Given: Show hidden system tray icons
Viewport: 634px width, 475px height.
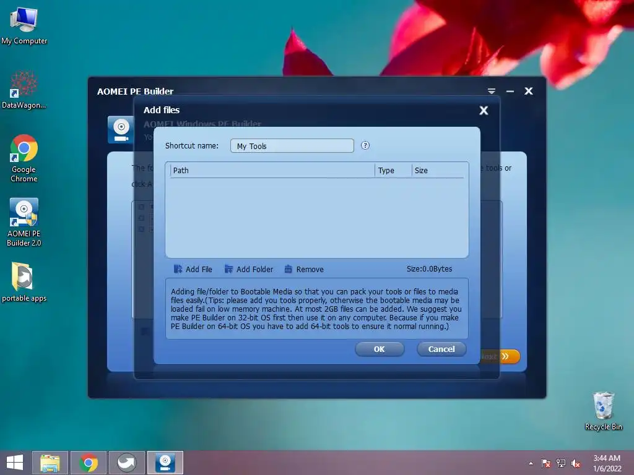Looking at the screenshot, I should 531,463.
